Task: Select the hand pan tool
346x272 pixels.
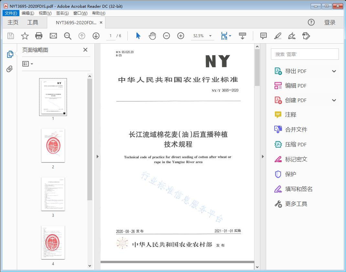Action: [152, 36]
